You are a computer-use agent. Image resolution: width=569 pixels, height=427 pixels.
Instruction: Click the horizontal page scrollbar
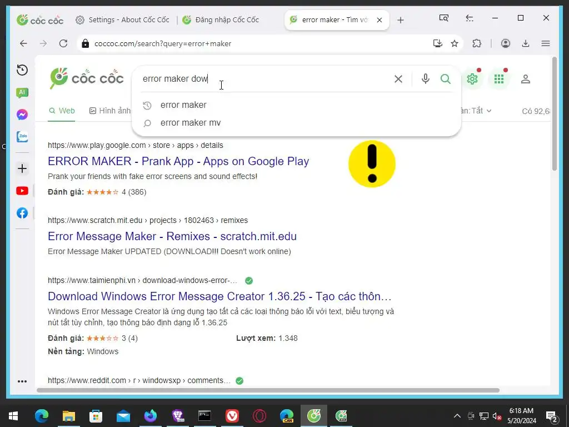268,390
